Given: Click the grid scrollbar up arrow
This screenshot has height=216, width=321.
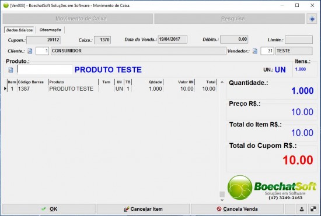Looking at the screenshot, I should (222, 82).
